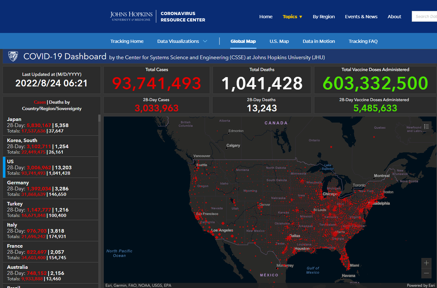
Task: Click the San Francisco label on the map
Action: click(x=207, y=214)
